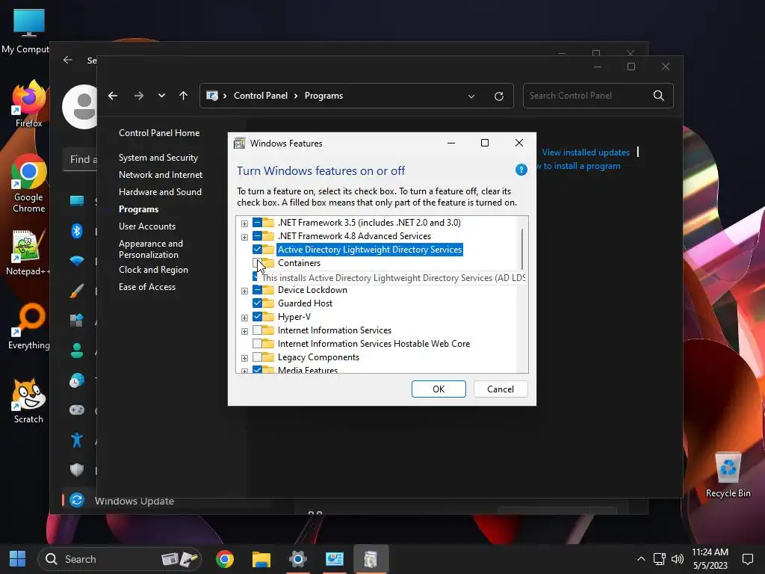Select Hardware and Sound category
The width and height of the screenshot is (765, 574).
tap(160, 192)
